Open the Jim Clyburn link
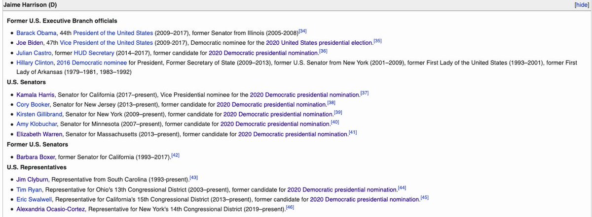Viewport: 592px width, 217px height. (33, 179)
